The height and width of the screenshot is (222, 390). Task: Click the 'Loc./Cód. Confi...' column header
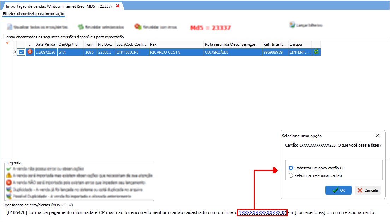coord(132,44)
